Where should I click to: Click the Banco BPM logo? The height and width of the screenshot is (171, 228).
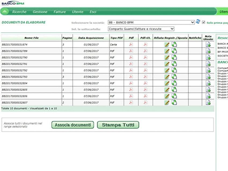pos(13,3)
